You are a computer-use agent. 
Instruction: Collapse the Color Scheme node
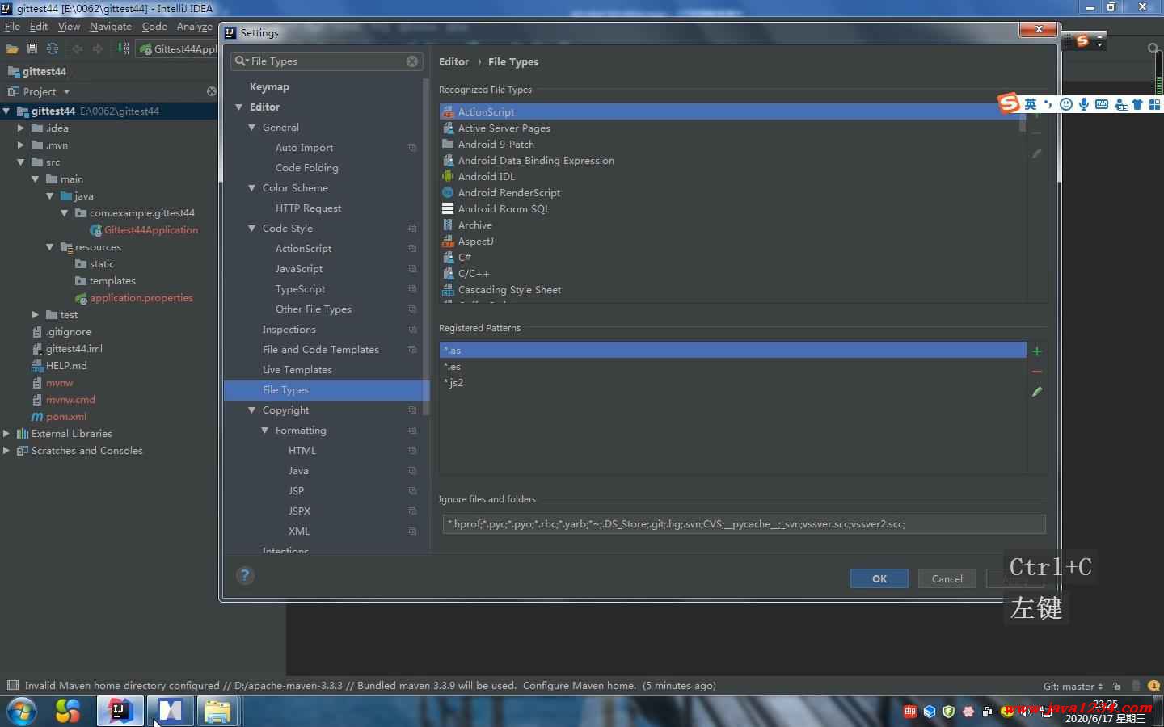pyautogui.click(x=252, y=188)
